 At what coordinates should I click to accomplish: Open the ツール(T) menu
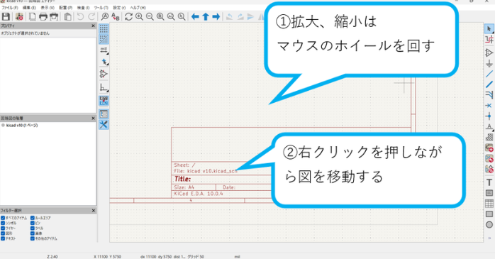[x=101, y=8]
